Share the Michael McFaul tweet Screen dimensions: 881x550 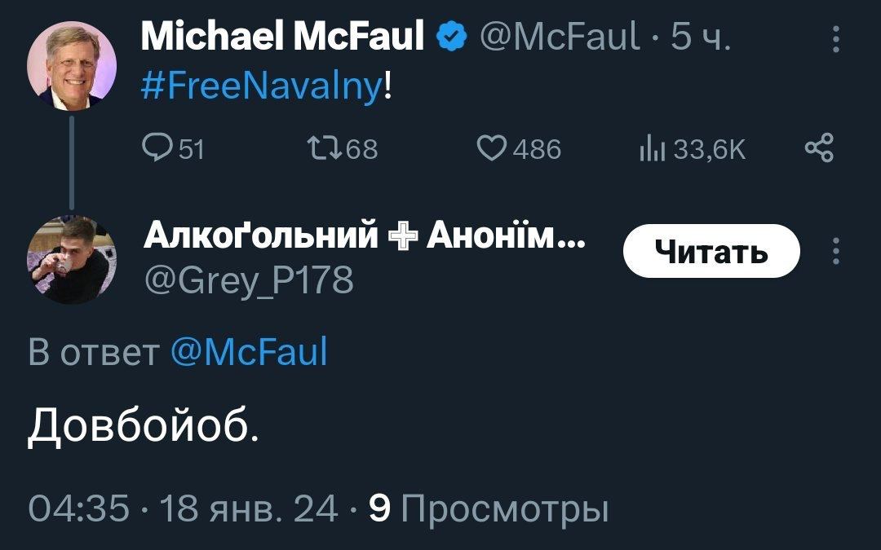tap(819, 148)
